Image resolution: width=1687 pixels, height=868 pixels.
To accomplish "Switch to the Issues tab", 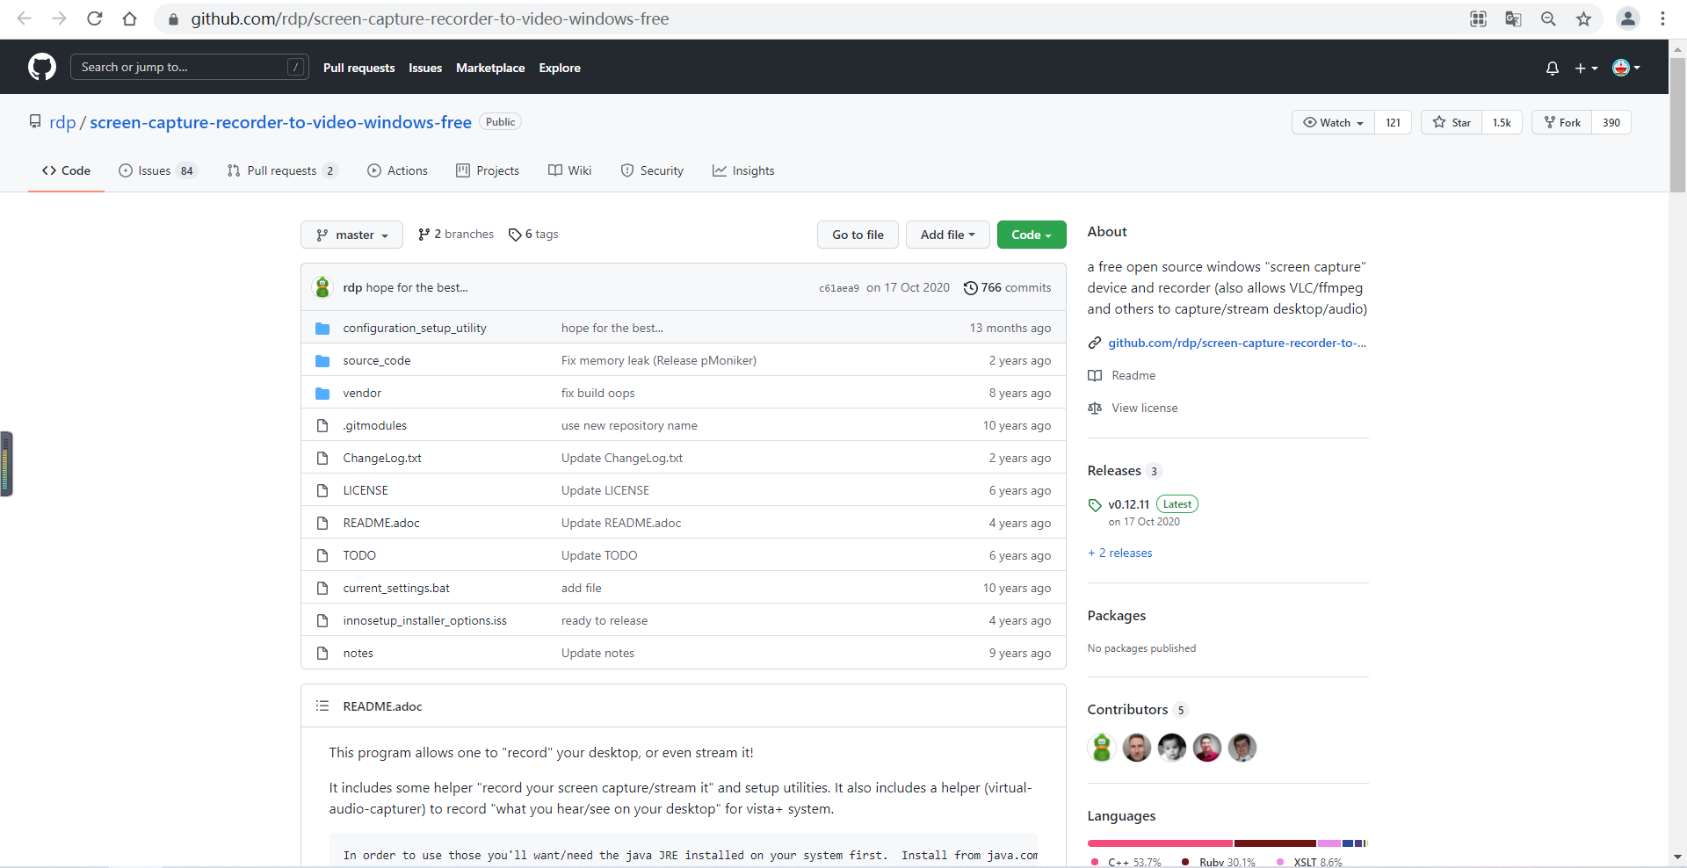I will point(158,170).
